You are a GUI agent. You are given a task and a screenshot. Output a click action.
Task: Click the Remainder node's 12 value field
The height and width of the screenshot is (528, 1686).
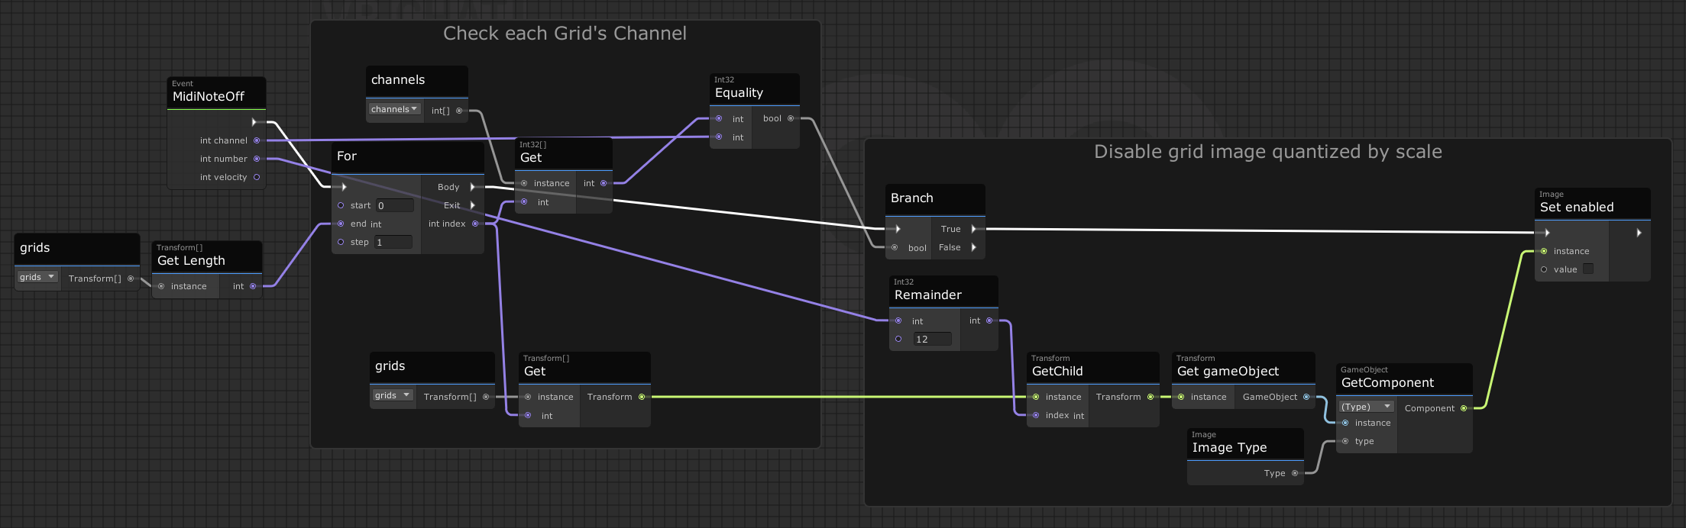click(x=932, y=339)
